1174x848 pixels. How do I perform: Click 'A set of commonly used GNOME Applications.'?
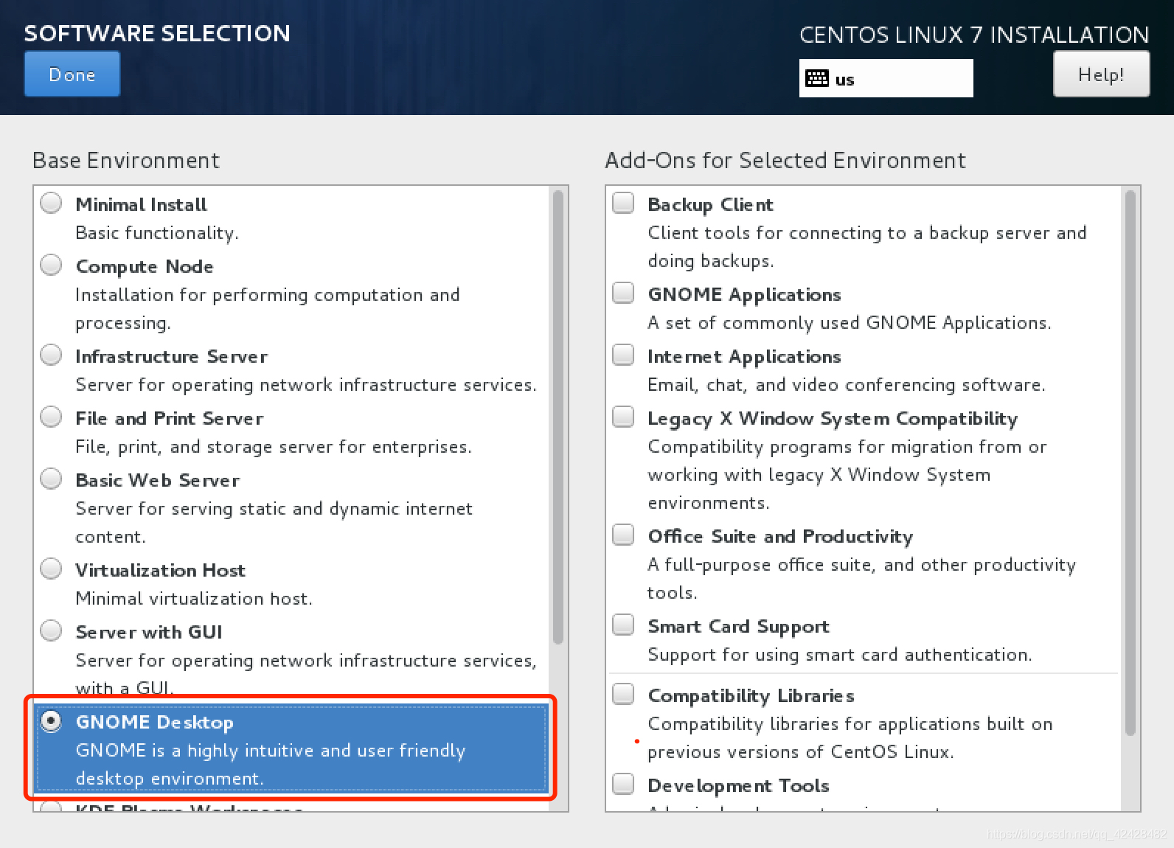coord(850,323)
